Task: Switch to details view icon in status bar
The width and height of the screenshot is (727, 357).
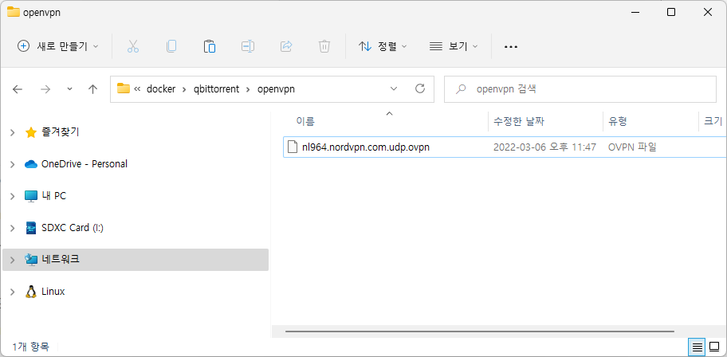Action: (x=697, y=347)
